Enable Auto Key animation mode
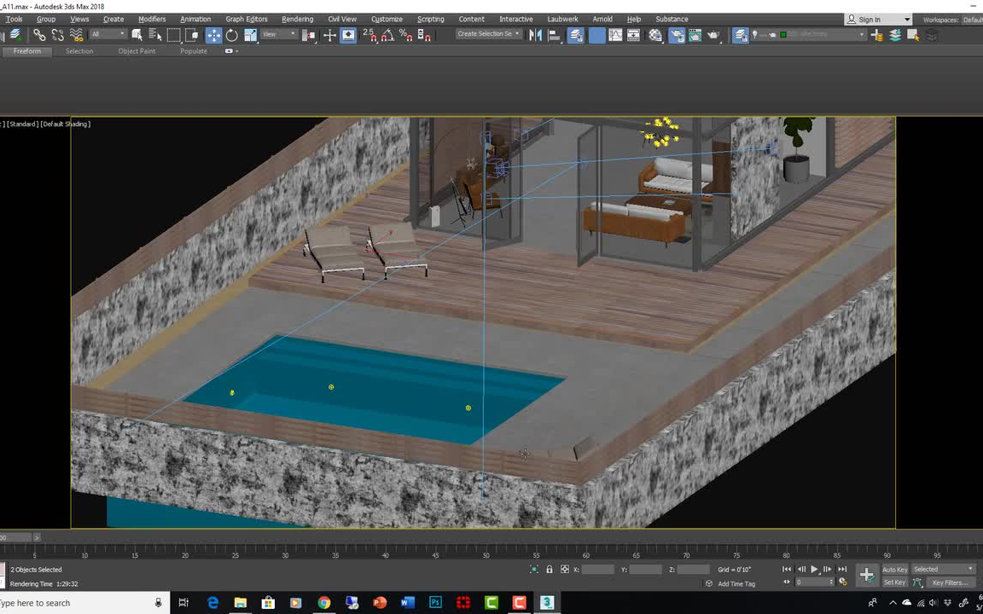Viewport: 983px width, 614px height. [x=895, y=570]
